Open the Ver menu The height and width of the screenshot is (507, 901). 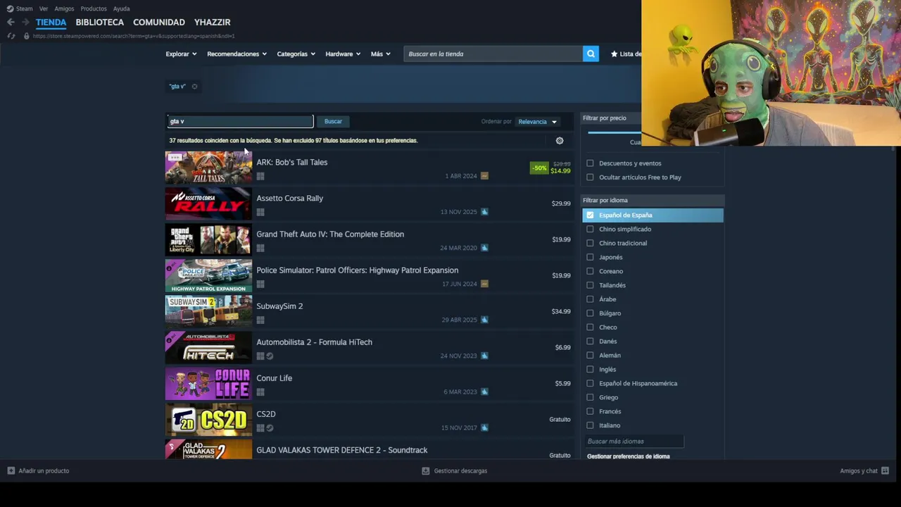click(x=44, y=8)
